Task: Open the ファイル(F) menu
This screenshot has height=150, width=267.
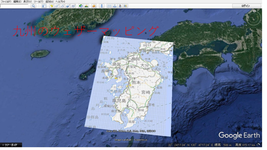Action: tap(6, 2)
